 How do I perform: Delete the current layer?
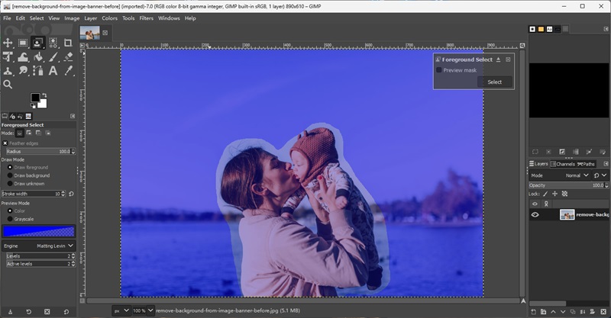coord(603,312)
